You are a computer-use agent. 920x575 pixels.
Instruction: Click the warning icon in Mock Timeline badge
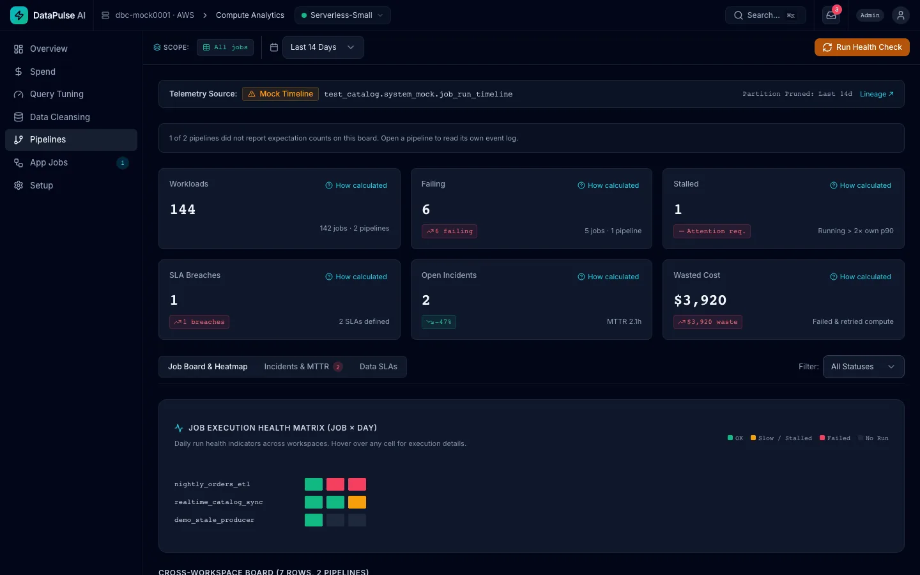[252, 94]
